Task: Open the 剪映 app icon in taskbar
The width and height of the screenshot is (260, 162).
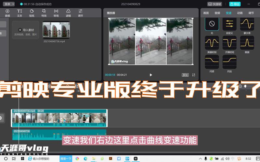Action: (x=136, y=159)
